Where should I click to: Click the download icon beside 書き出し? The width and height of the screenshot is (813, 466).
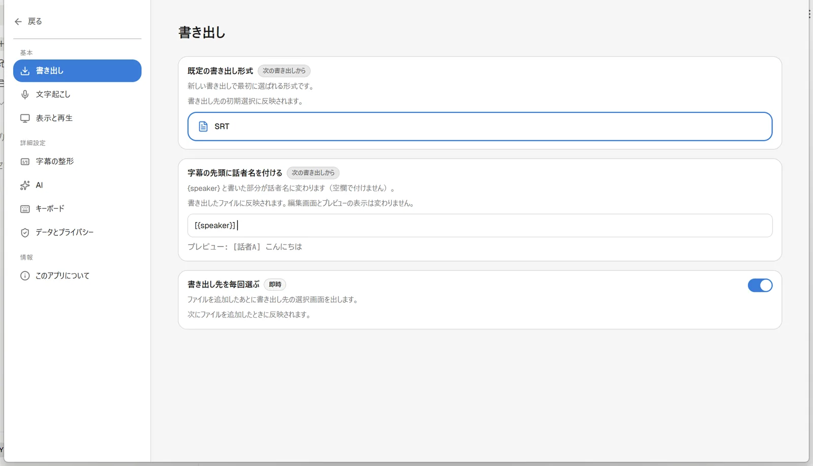tap(25, 71)
